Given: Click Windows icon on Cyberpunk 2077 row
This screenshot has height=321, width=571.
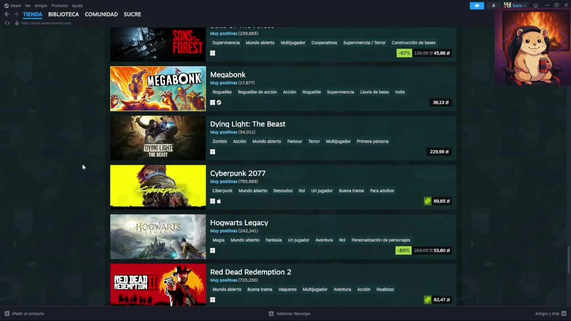Looking at the screenshot, I should [x=212, y=201].
